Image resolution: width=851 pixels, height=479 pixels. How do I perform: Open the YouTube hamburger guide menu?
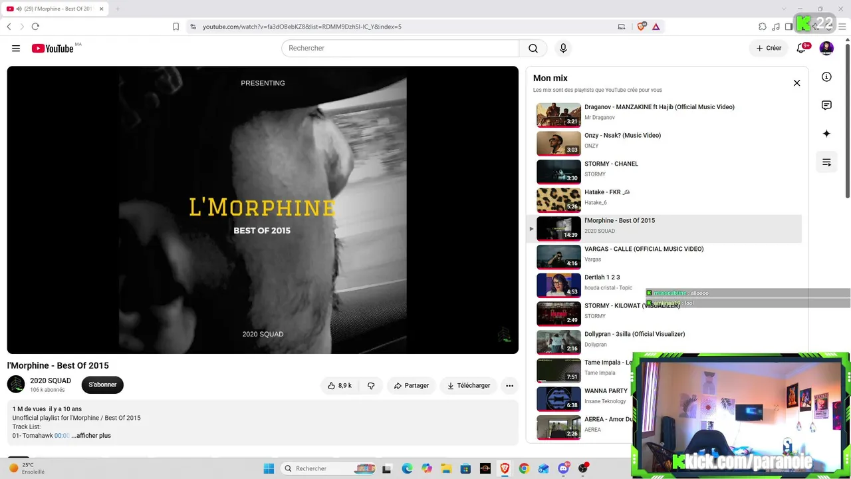pyautogui.click(x=16, y=48)
